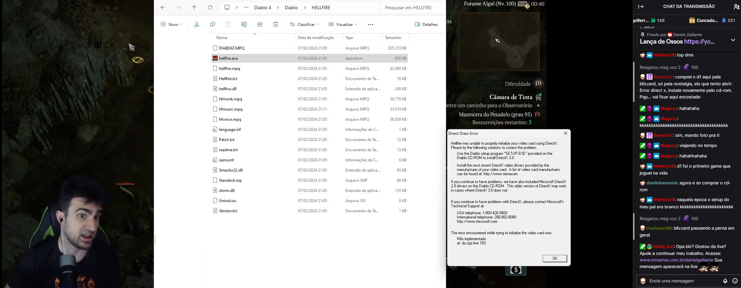Image resolution: width=741 pixels, height=288 pixels.
Task: Select Patch.txt document
Action: [x=309, y=139]
